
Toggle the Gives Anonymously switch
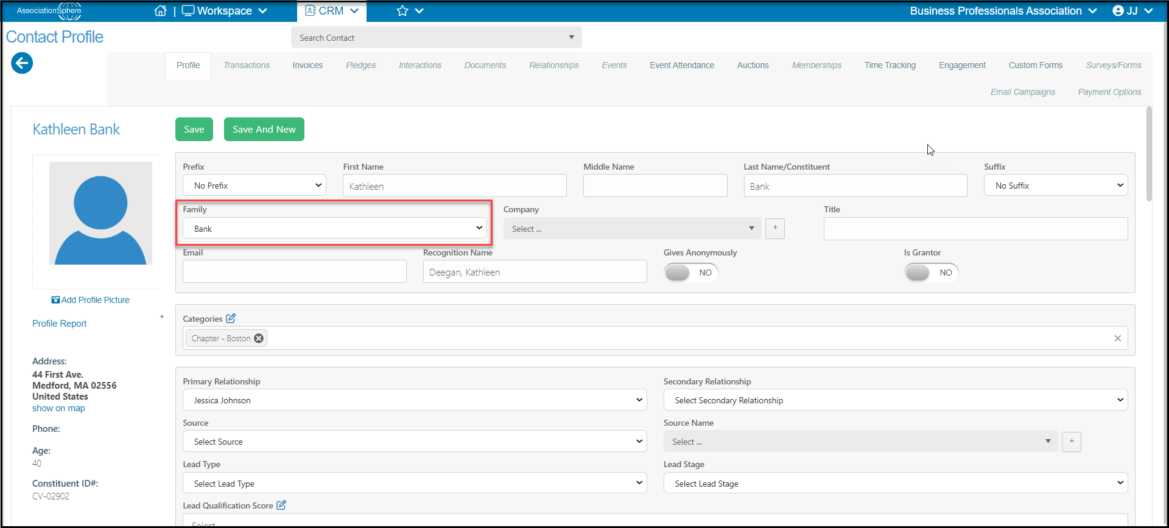690,273
